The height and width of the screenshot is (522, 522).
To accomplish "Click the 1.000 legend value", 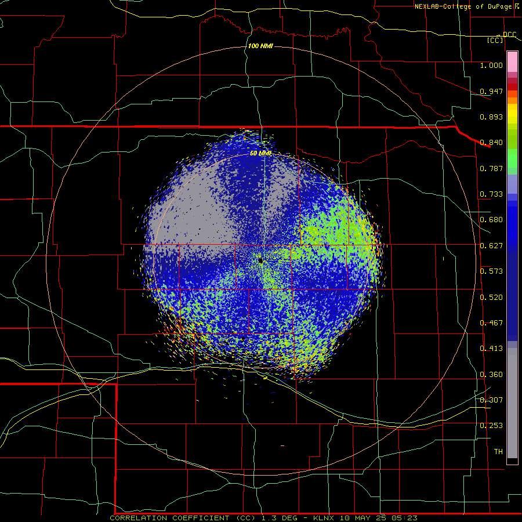I will click(491, 65).
